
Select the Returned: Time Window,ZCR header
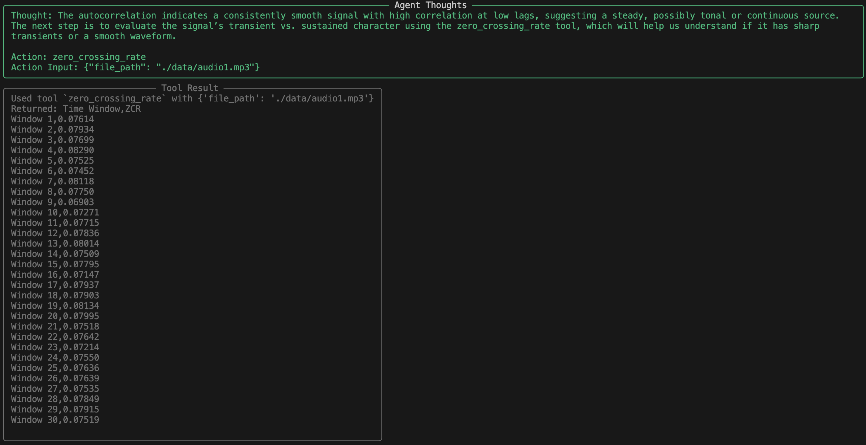75,108
